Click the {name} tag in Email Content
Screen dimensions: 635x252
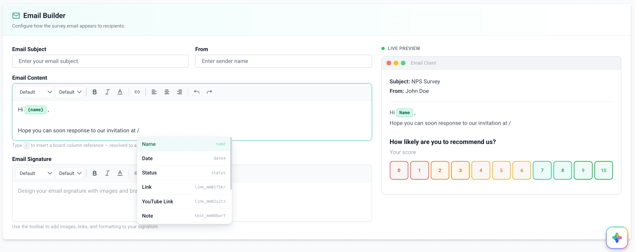point(35,110)
